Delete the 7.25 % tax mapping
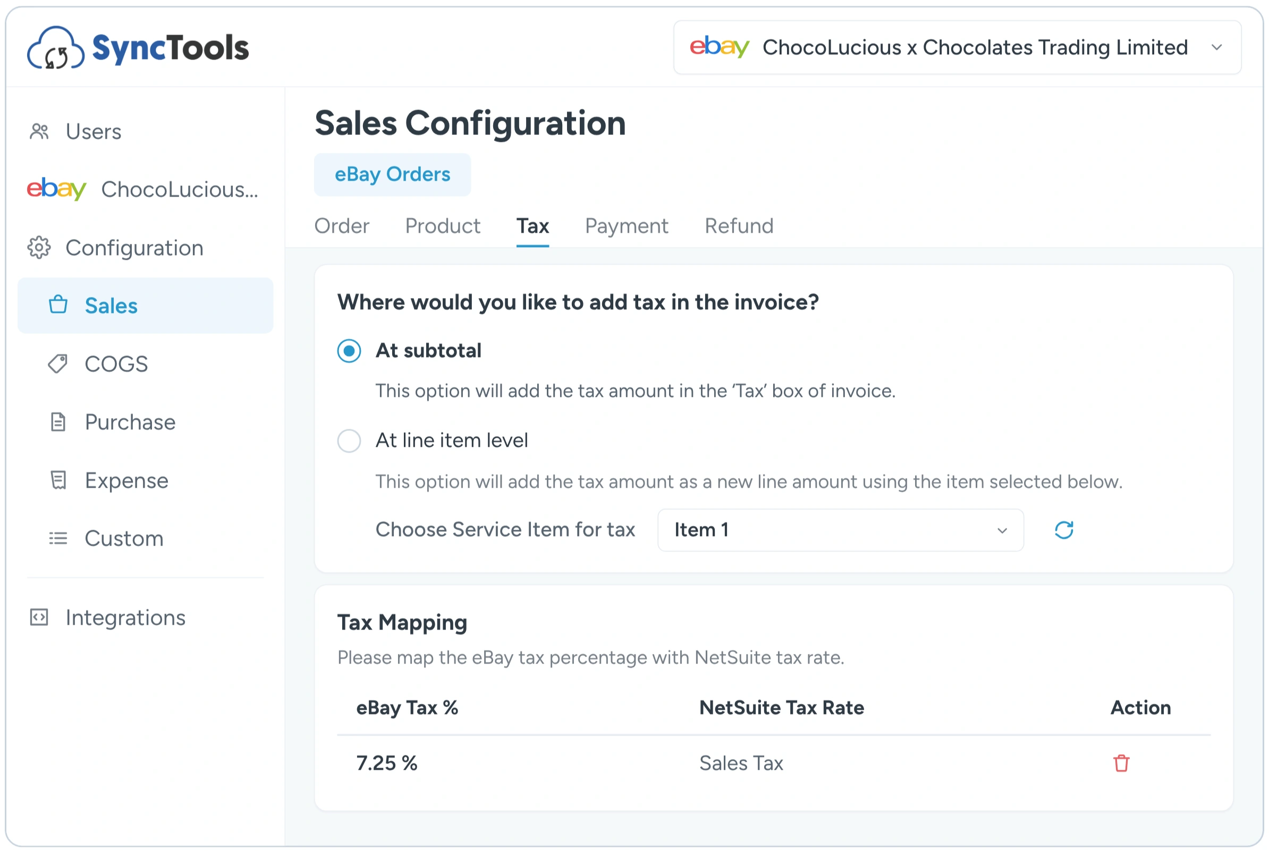The width and height of the screenshot is (1269, 851). [1121, 764]
